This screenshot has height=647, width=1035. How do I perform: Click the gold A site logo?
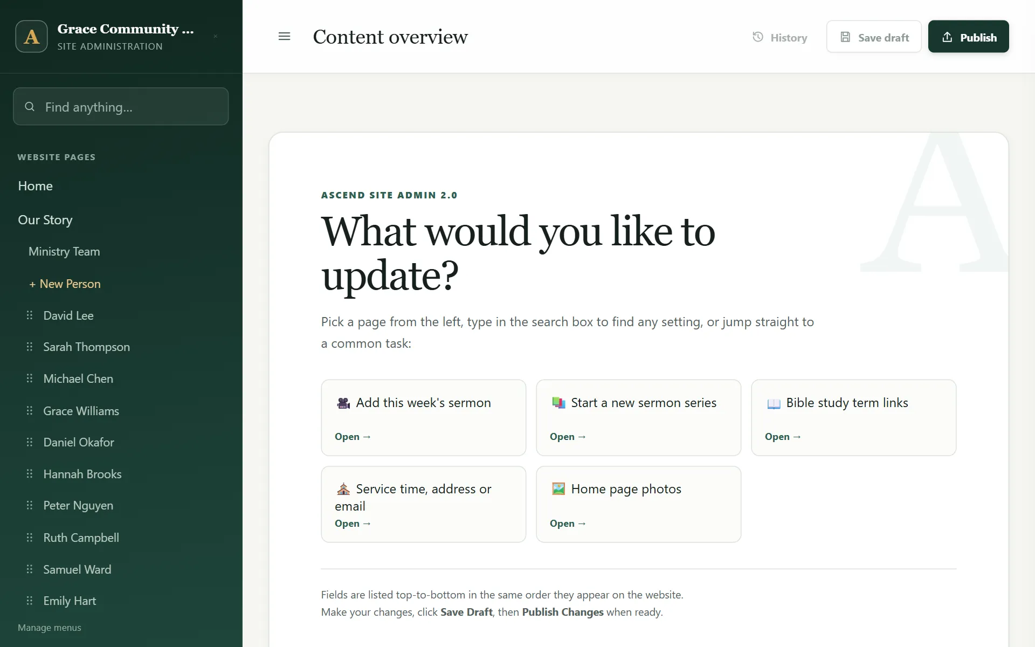pos(31,37)
